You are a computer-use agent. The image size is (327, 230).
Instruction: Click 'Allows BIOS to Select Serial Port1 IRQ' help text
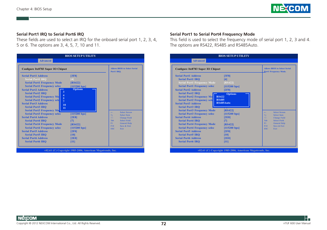tap(124, 70)
